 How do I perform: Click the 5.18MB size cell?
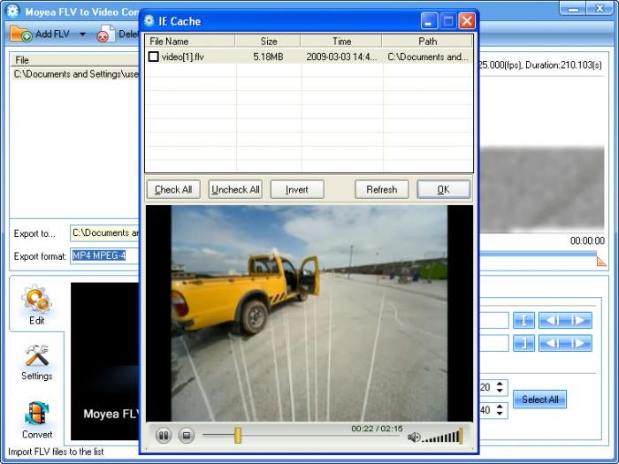pyautogui.click(x=268, y=57)
